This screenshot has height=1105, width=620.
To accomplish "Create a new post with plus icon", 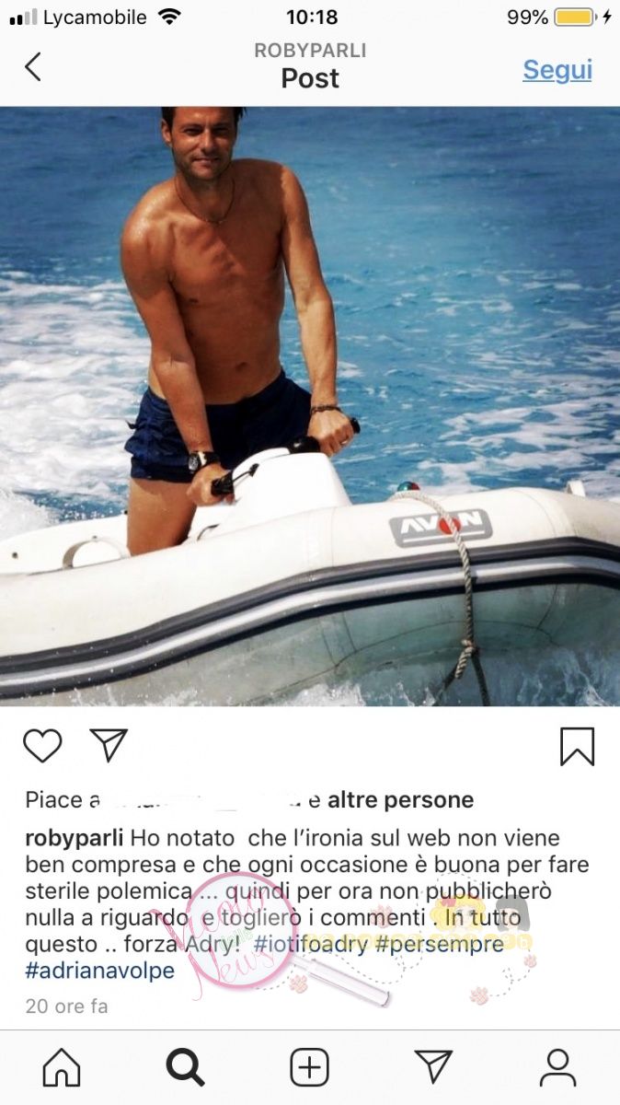I will pos(310,1067).
